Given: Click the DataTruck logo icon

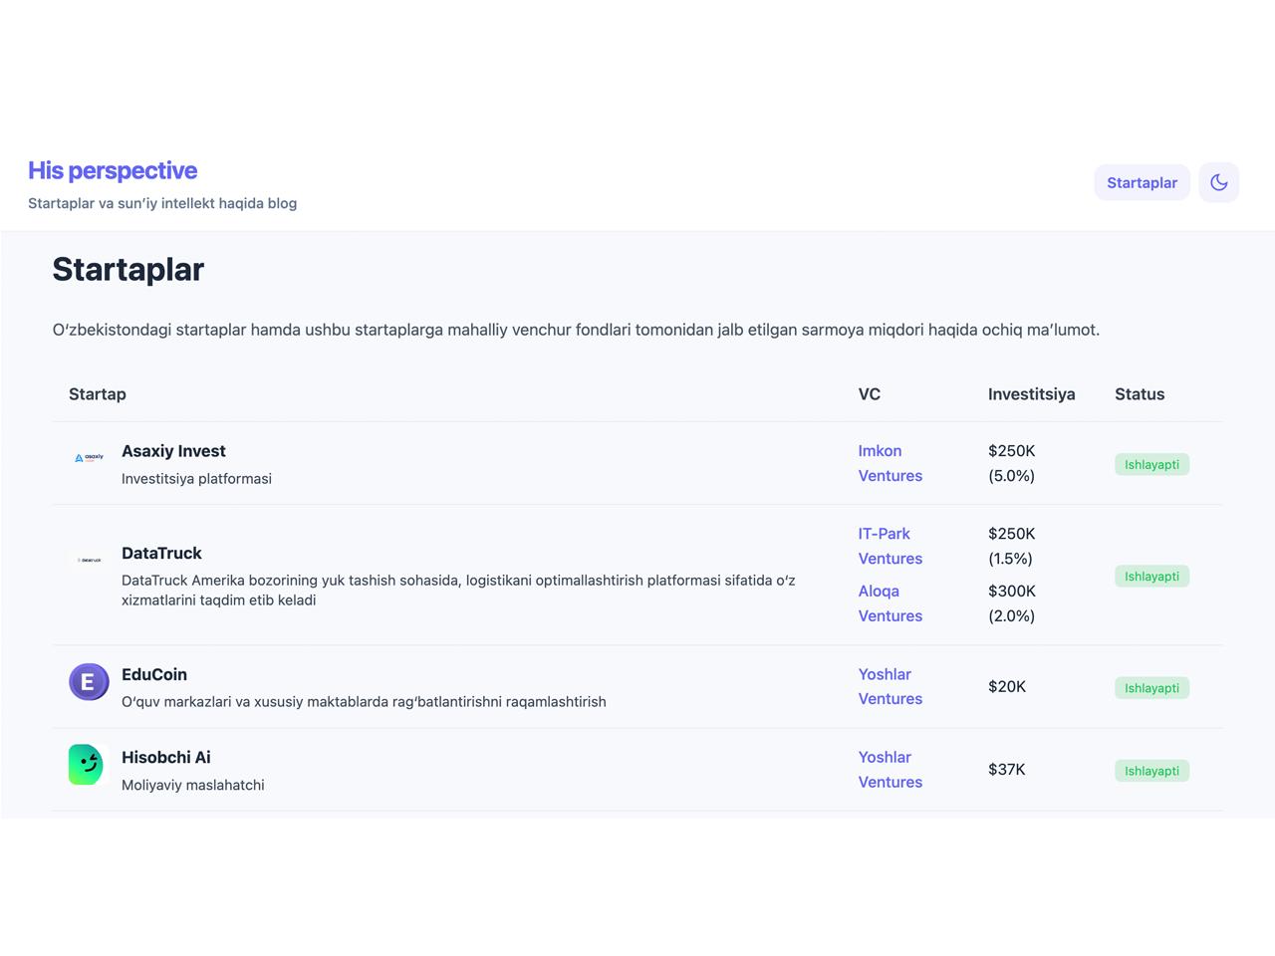Looking at the screenshot, I should point(89,560).
